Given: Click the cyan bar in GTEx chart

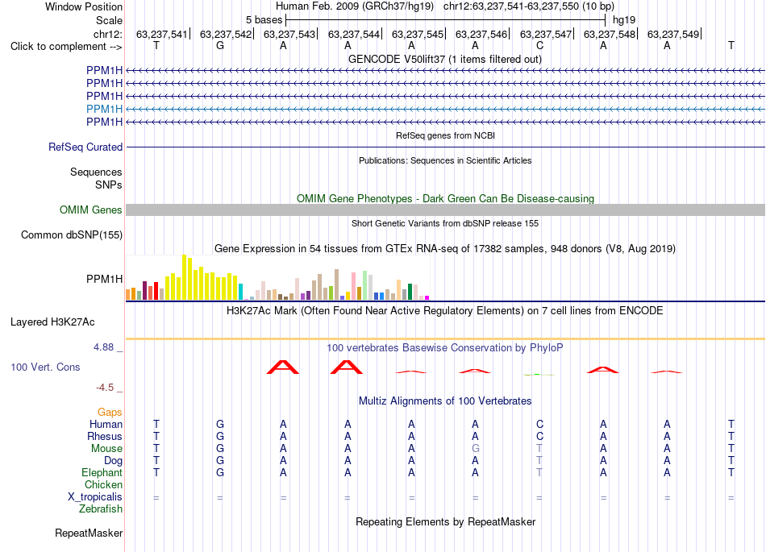Looking at the screenshot, I should 240,292.
